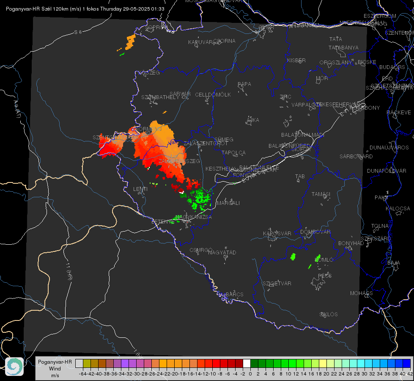Click the city label ZIRC

[x=285, y=97]
